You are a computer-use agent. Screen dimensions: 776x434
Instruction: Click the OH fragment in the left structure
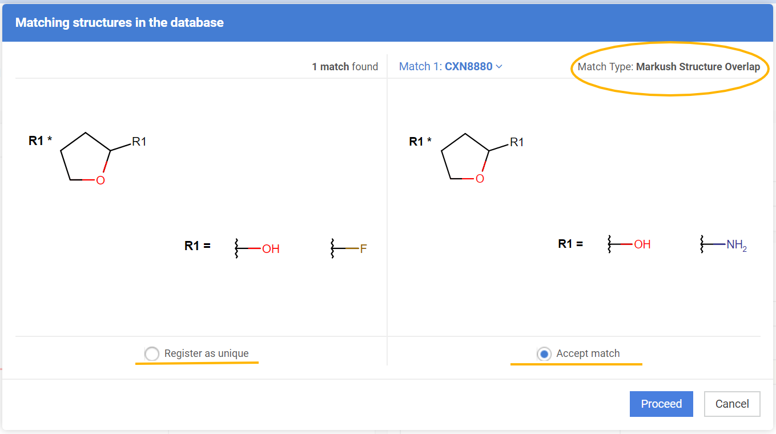point(270,249)
